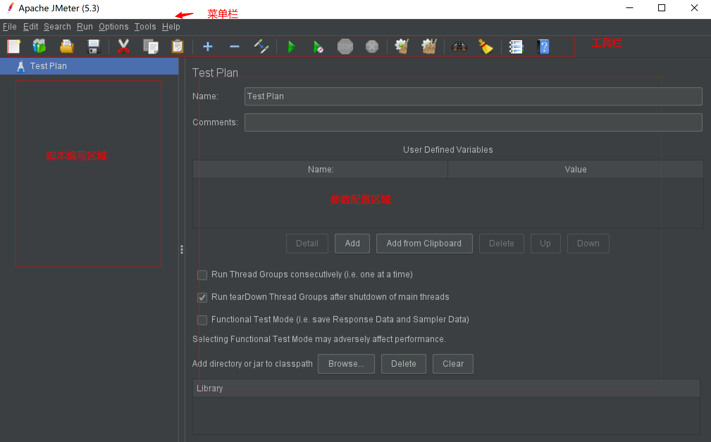Expand all tree nodes
Screen dimensions: 711x442
(208, 46)
